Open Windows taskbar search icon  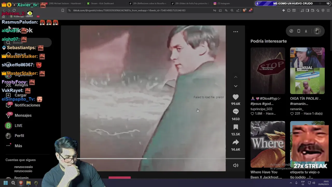coord(13,183)
